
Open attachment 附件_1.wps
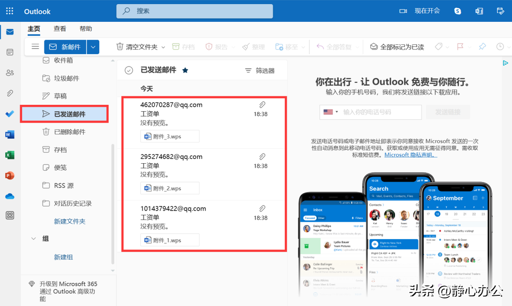point(170,240)
